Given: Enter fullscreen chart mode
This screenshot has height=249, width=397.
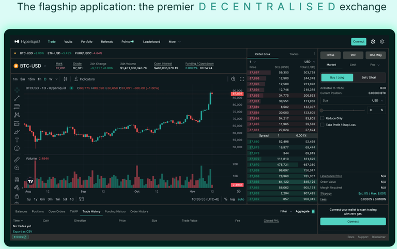Looking at the screenshot, I should pos(242,79).
